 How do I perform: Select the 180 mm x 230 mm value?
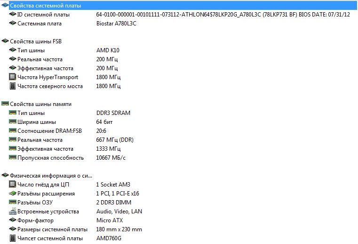(x=119, y=229)
